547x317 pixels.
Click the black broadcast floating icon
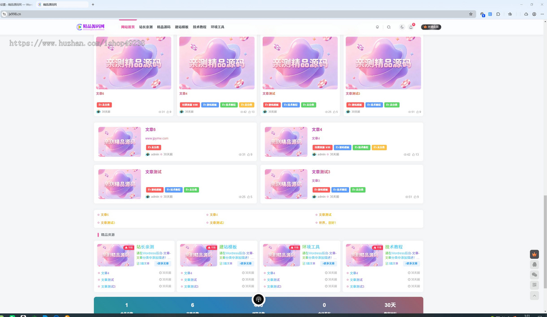(258, 299)
